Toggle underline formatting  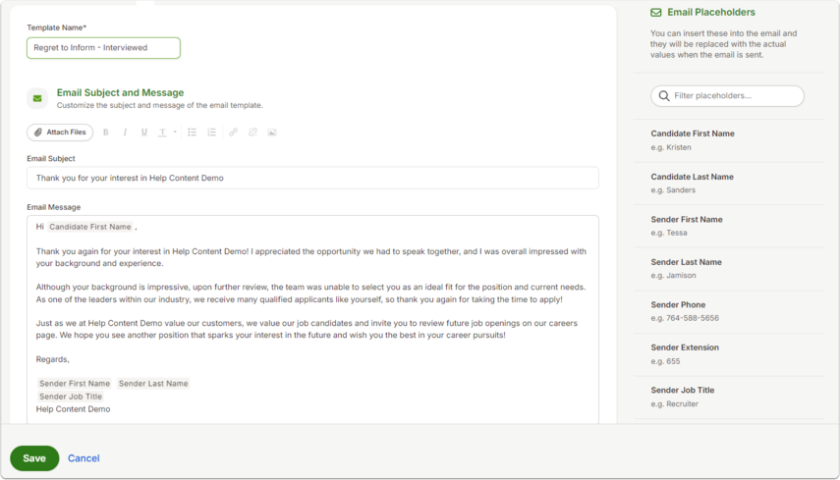144,133
